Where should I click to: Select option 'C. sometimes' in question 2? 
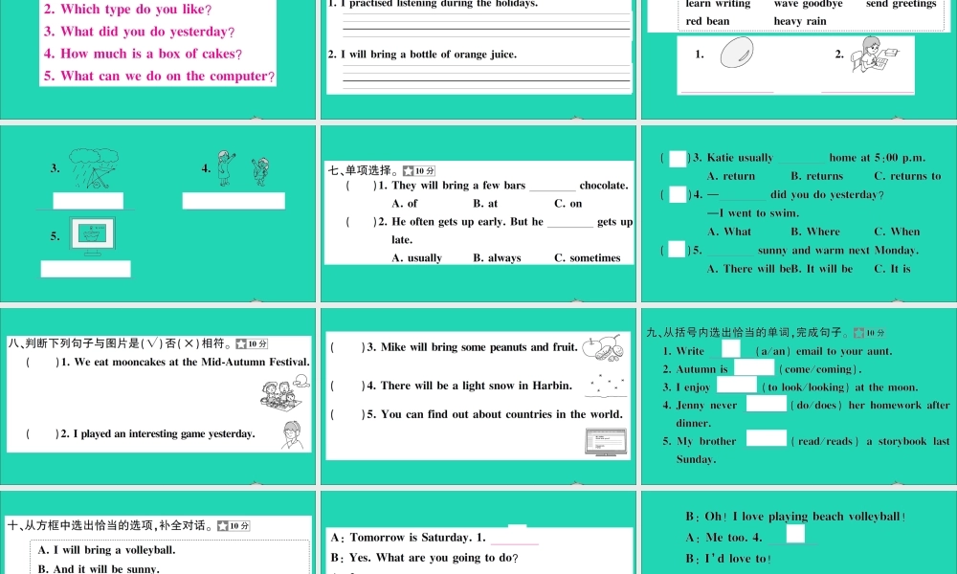pos(588,258)
